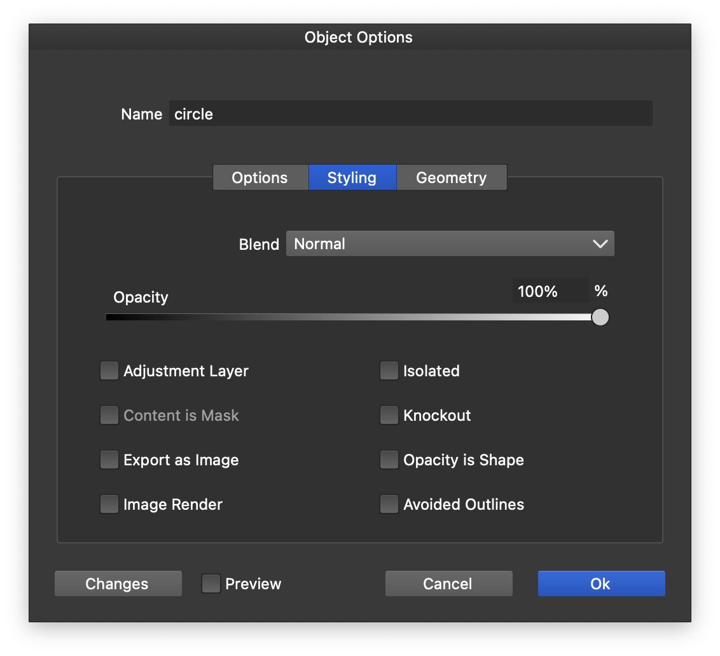Click the Content is Mask checkbox
The image size is (720, 656).
[x=109, y=416]
